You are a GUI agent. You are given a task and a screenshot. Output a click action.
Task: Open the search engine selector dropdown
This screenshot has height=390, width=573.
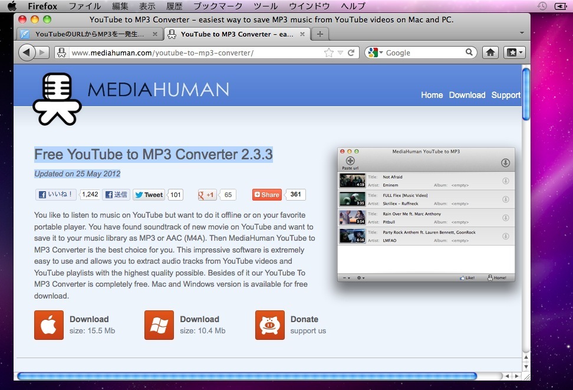[x=376, y=53]
